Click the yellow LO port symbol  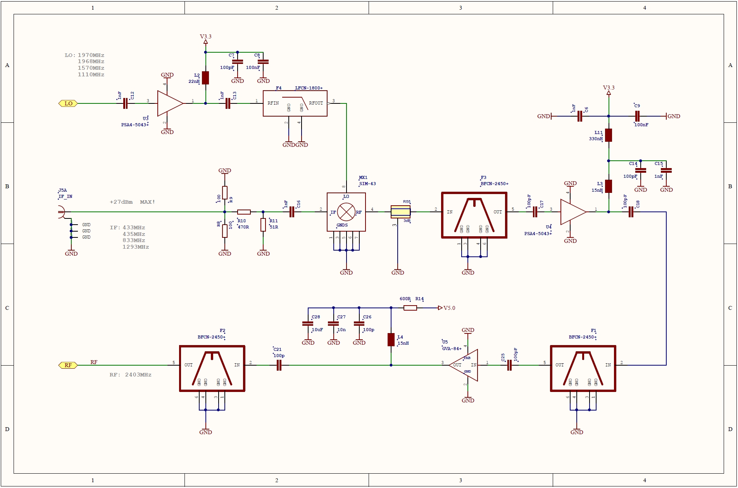(68, 103)
